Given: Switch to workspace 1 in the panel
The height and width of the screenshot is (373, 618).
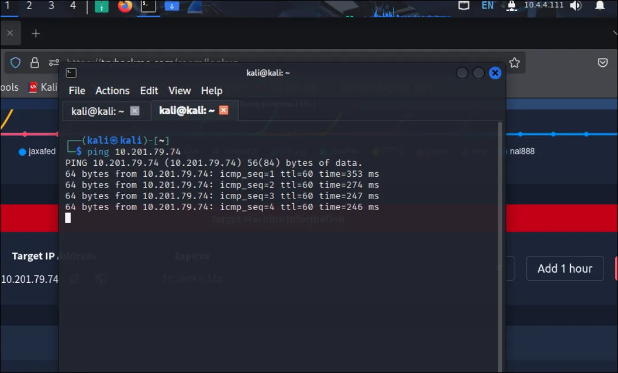Looking at the screenshot, I should [x=7, y=6].
